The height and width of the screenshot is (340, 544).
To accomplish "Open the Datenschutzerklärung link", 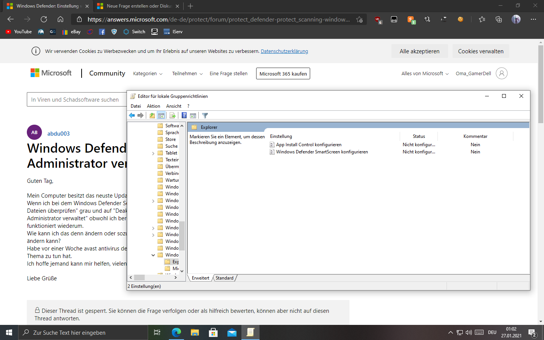I will click(284, 51).
